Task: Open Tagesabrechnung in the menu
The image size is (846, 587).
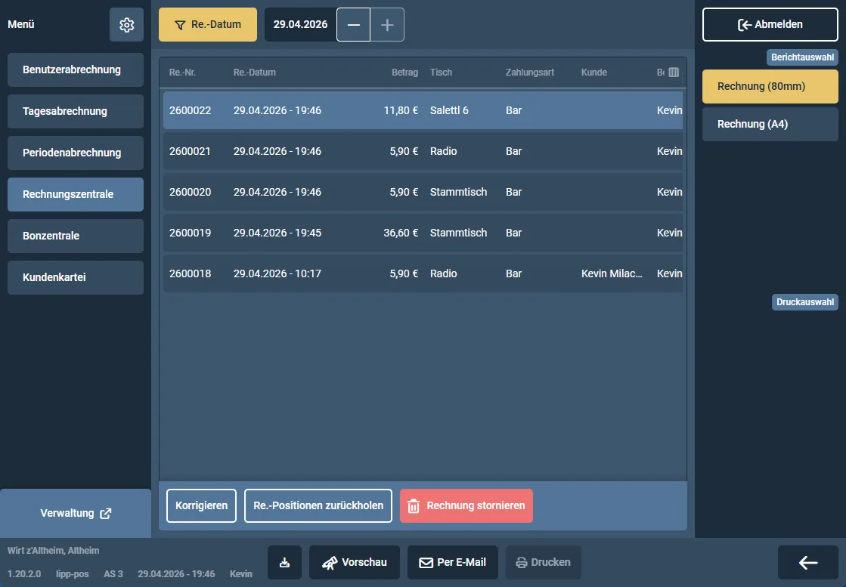Action: click(76, 111)
